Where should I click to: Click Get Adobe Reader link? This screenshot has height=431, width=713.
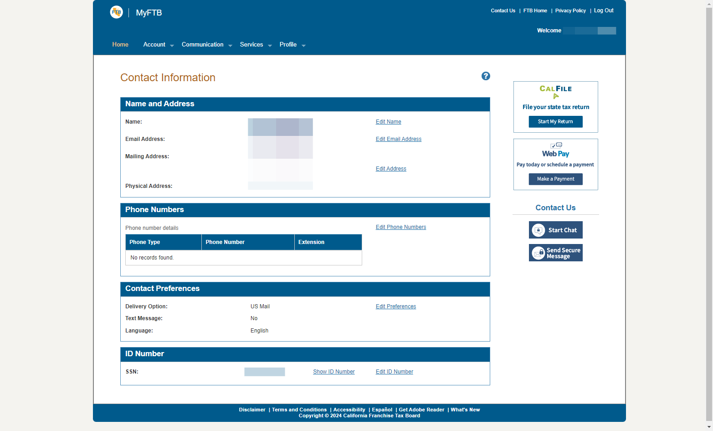pos(421,410)
